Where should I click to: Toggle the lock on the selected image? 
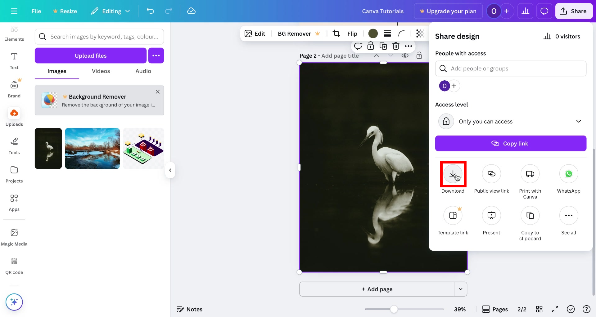(x=370, y=46)
